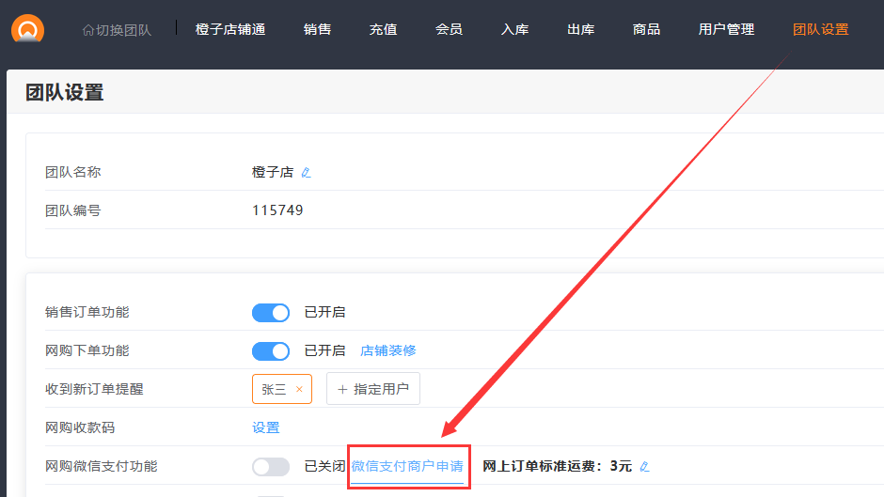Edit the standard shipping fee of 3元

pos(644,466)
